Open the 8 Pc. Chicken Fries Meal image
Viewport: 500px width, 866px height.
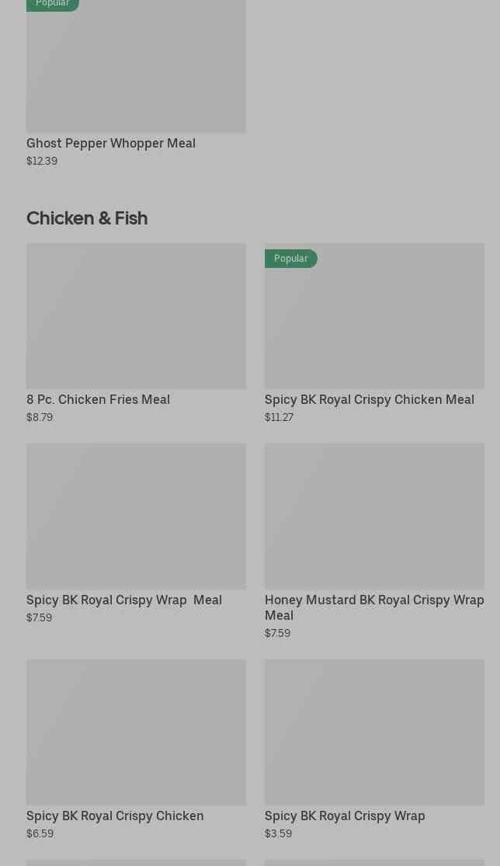pyautogui.click(x=136, y=316)
